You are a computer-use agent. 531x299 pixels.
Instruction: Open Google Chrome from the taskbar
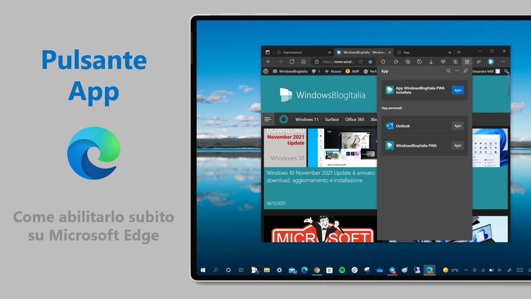(317, 270)
